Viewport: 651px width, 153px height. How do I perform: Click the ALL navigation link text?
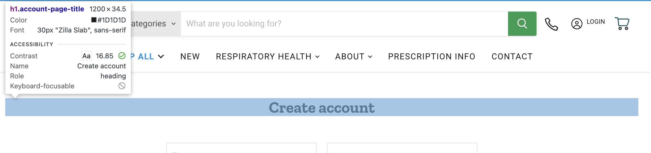coord(146,56)
